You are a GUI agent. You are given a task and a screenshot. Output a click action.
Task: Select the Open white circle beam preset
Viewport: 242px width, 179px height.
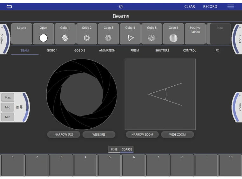click(x=43, y=34)
